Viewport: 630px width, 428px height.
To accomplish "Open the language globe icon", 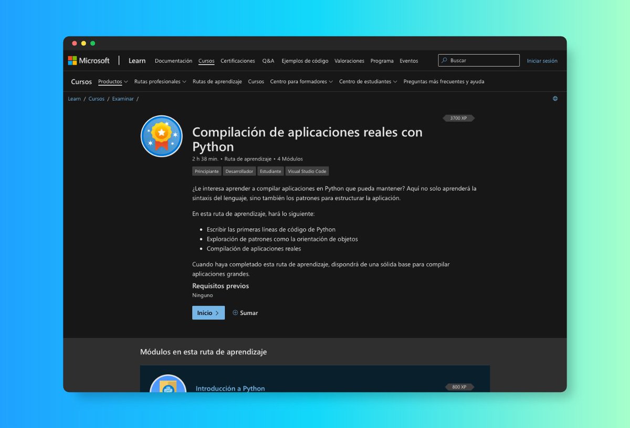I will [555, 99].
